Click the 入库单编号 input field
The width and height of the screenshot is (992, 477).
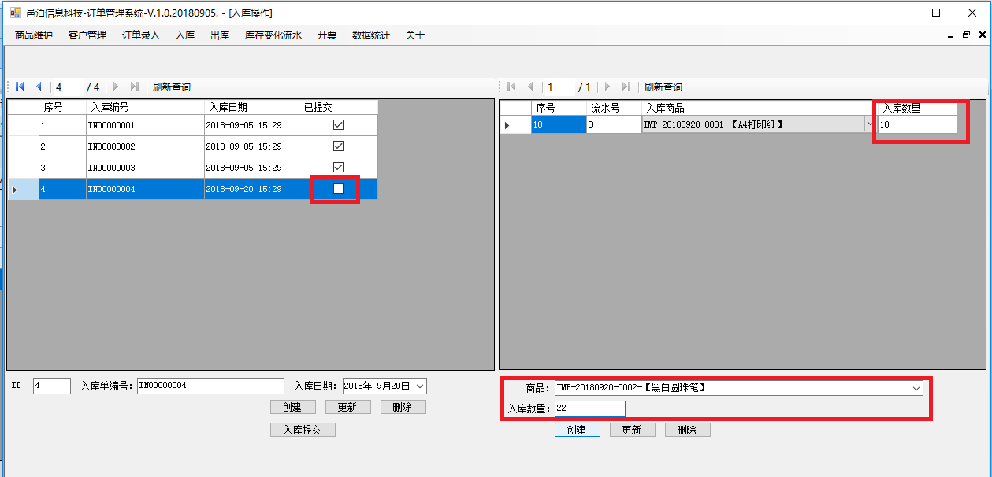coord(210,386)
